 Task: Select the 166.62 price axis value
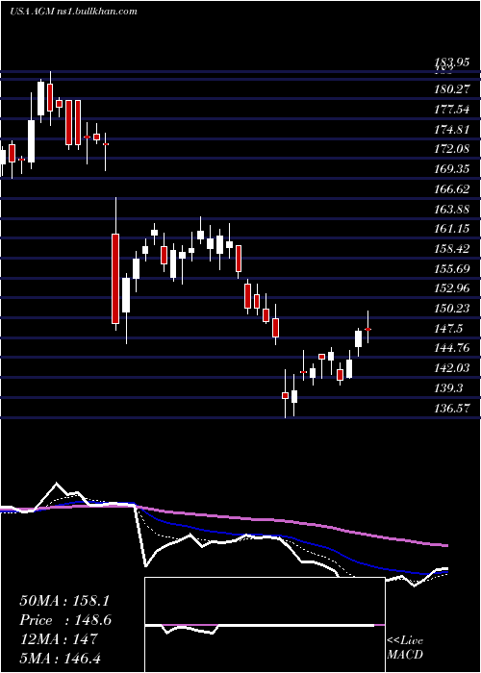(451, 188)
